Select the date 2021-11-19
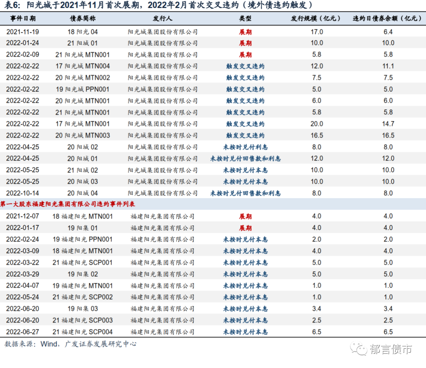Screen dimensions: 426x368 tap(22, 32)
